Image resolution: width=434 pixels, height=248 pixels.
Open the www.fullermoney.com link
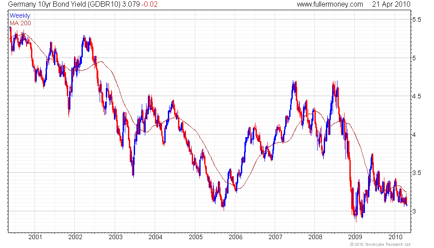click(x=329, y=4)
